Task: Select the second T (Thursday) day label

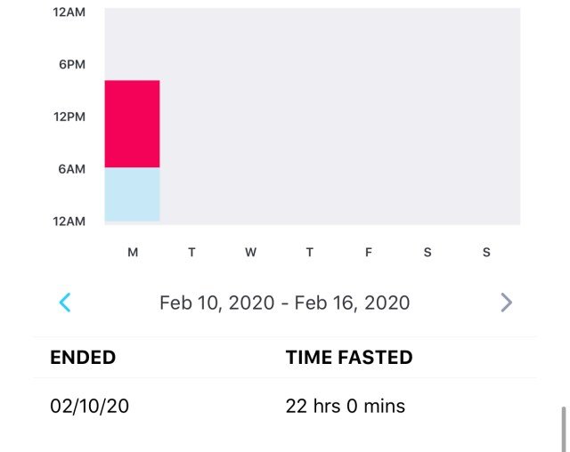Action: point(309,252)
